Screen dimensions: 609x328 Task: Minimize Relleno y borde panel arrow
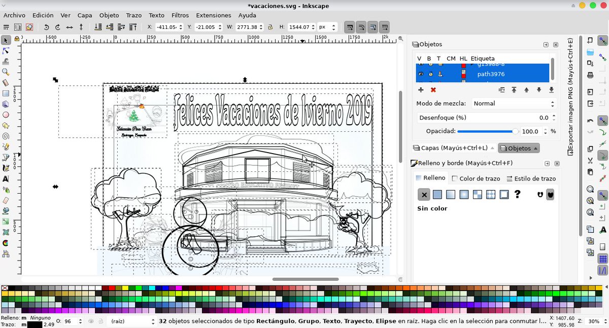pyautogui.click(x=546, y=164)
